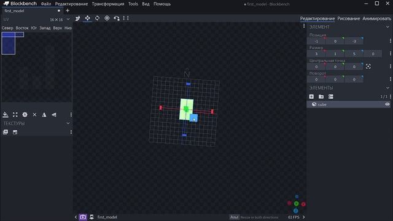Click the auto UV gear icon
This screenshot has height=221, width=393.
(25, 115)
